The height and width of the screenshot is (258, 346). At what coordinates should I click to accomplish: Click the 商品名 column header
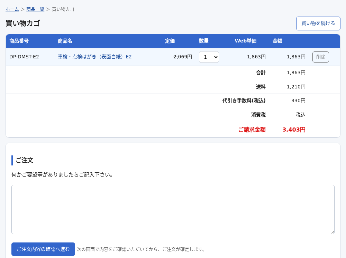pos(65,41)
